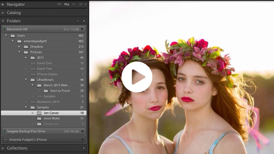Collapse the Users folder triangle
This screenshot has height=154, width=274.
point(6,36)
